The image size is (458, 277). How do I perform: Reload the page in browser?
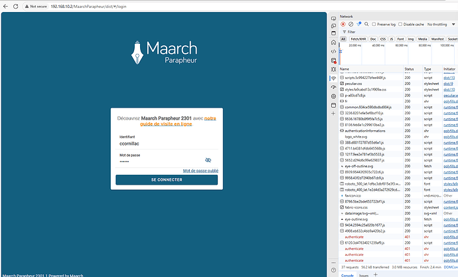tap(15, 6)
